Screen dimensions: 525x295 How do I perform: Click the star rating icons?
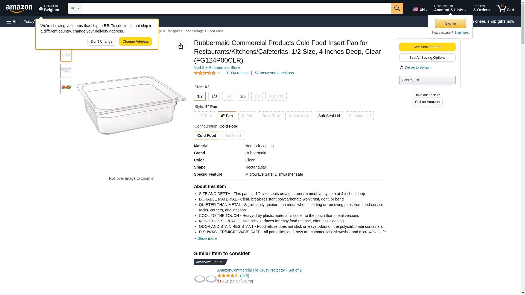205,73
